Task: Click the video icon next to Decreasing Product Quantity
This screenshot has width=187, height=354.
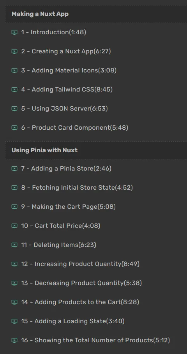Action: [x=14, y=283]
